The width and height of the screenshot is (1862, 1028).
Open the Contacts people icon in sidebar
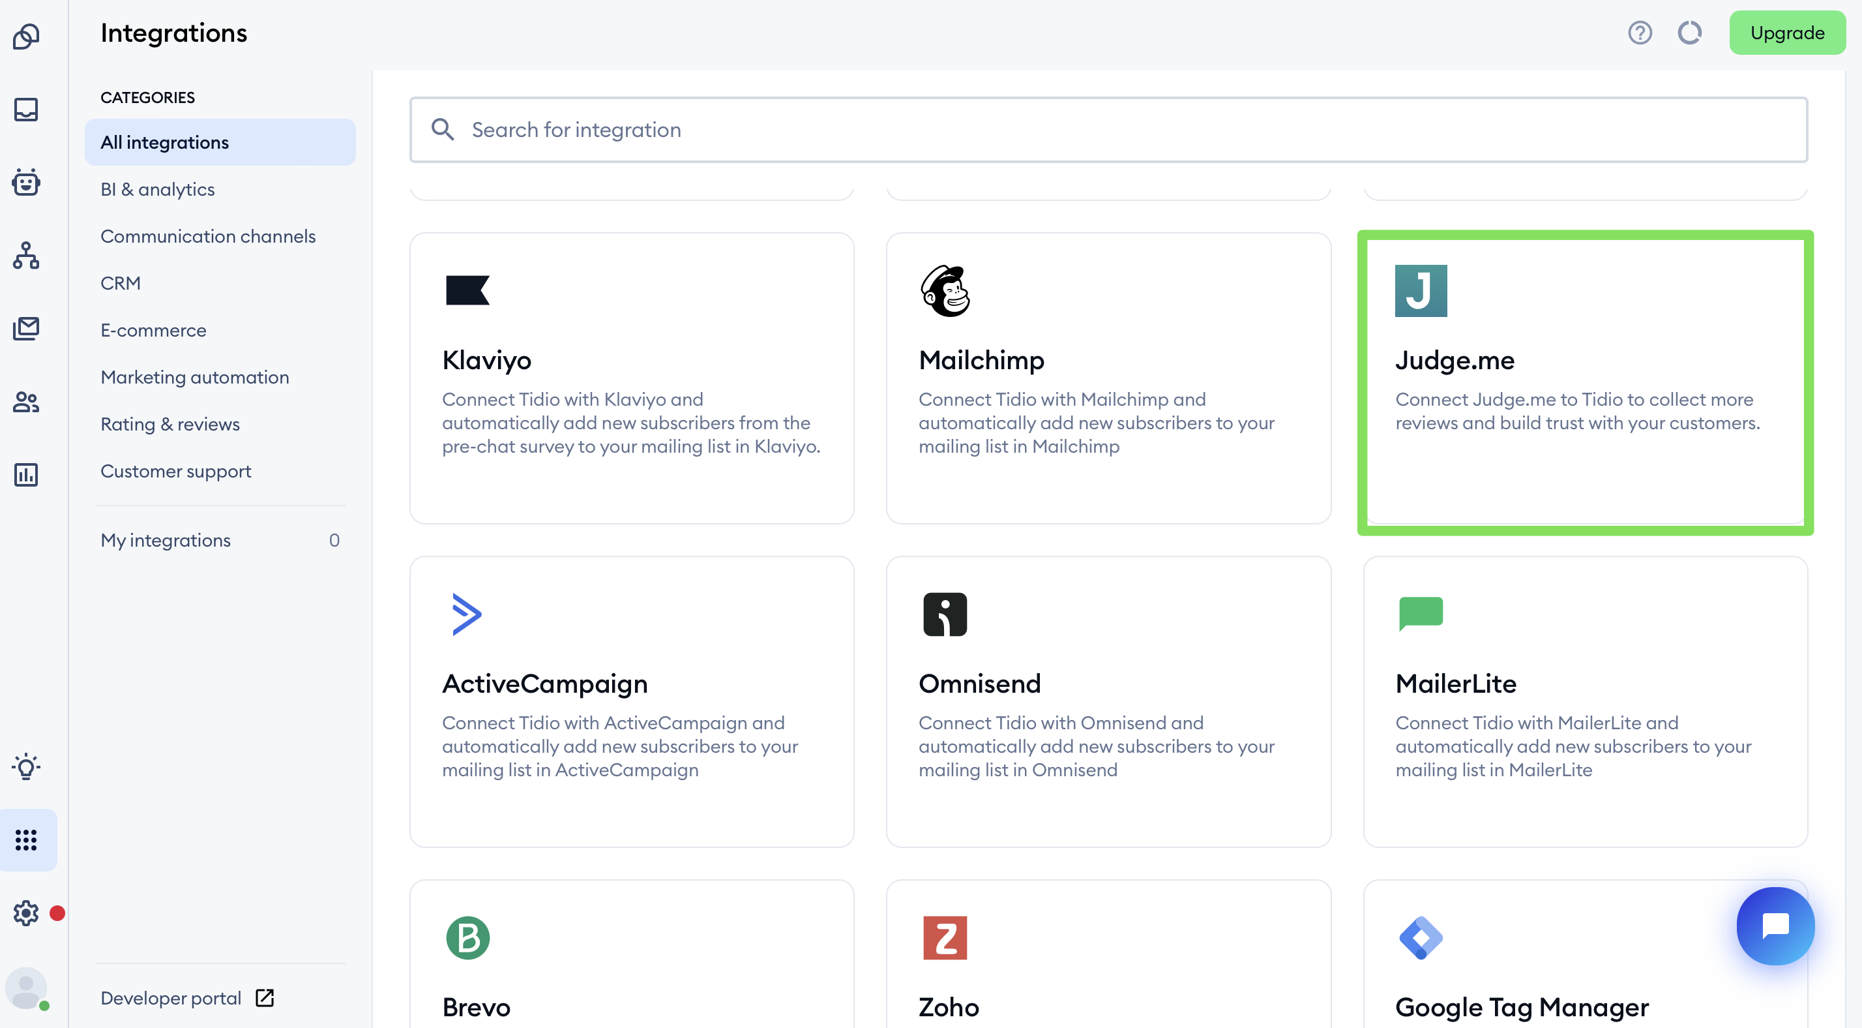point(26,402)
